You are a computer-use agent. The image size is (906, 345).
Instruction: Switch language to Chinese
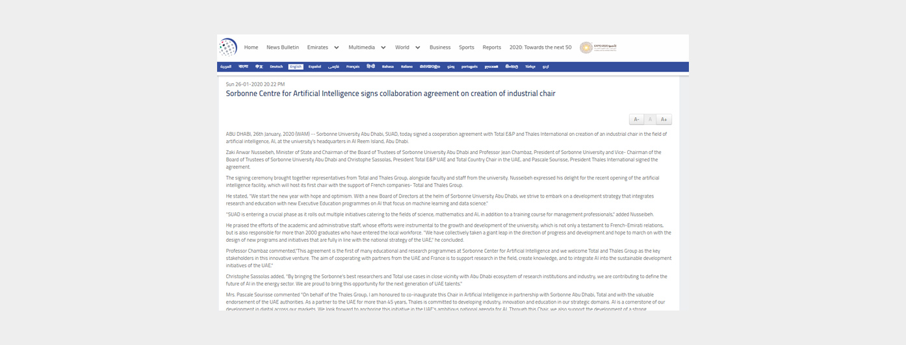click(259, 66)
